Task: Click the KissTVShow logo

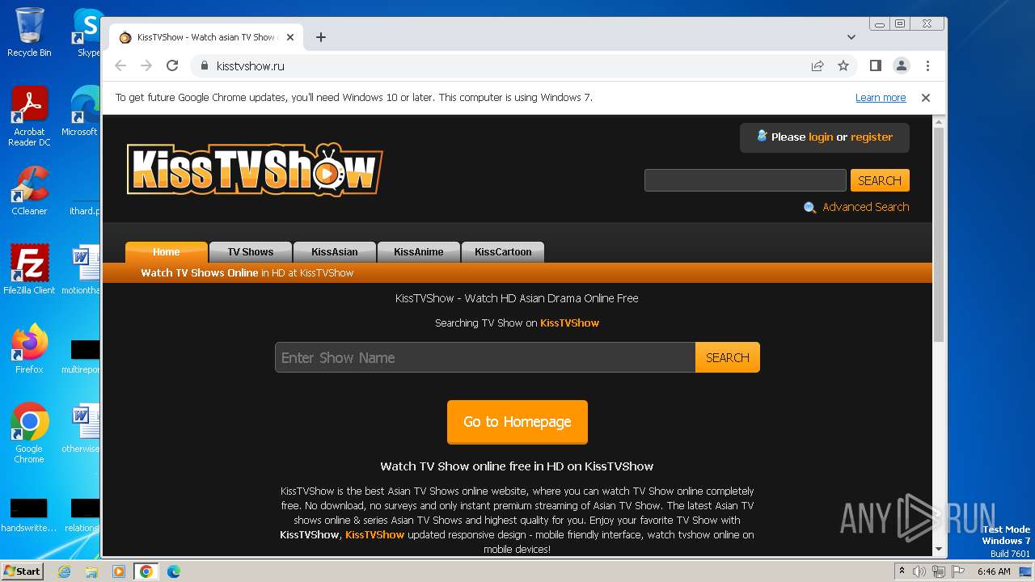Action: (255, 169)
